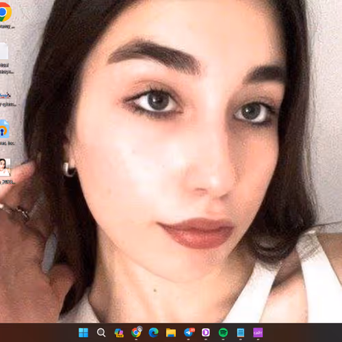Screen dimensions: 342x342
Task: Click the label under the Chrome desktop shortcut
Action: (7, 27)
